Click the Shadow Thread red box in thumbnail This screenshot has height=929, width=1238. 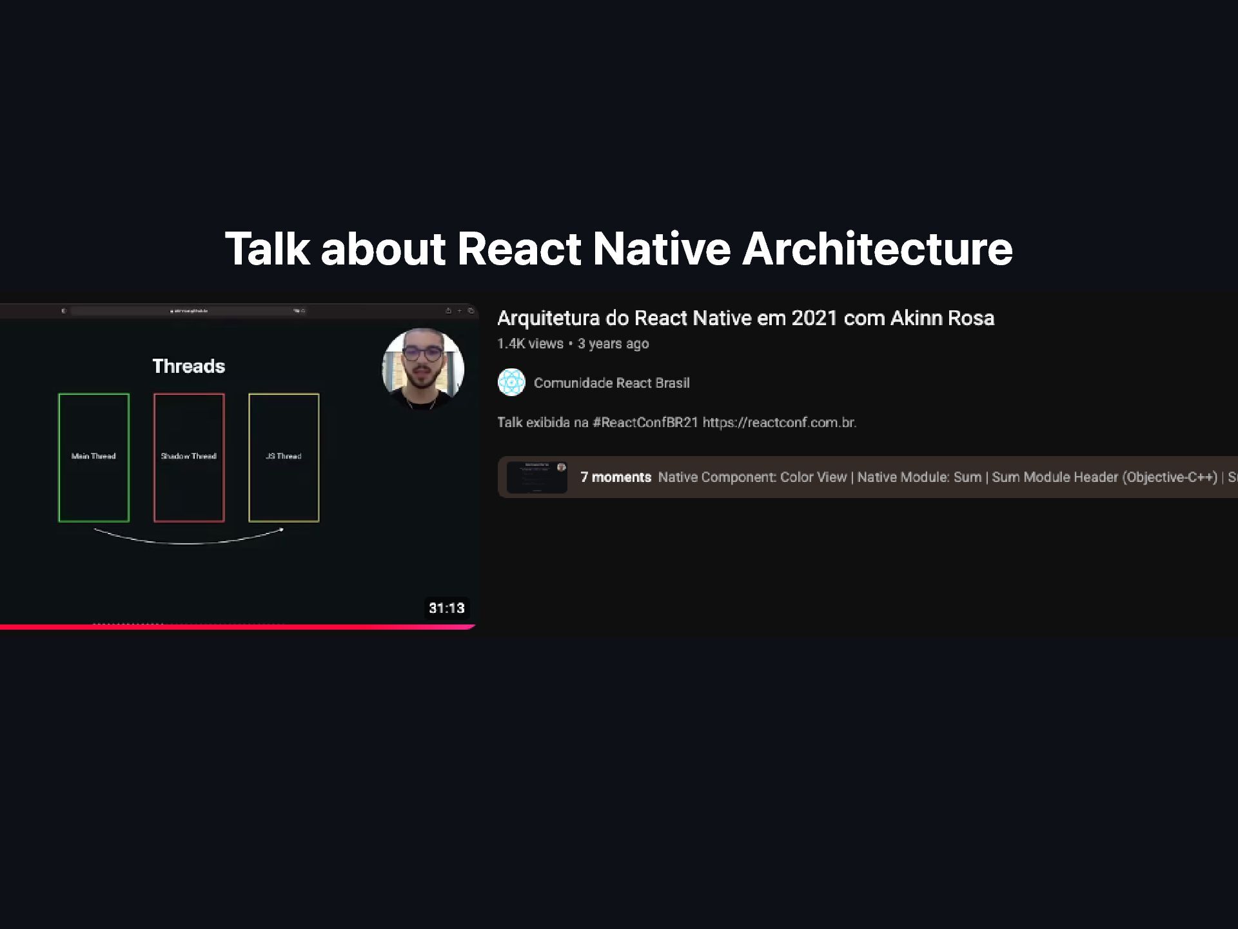click(x=189, y=457)
